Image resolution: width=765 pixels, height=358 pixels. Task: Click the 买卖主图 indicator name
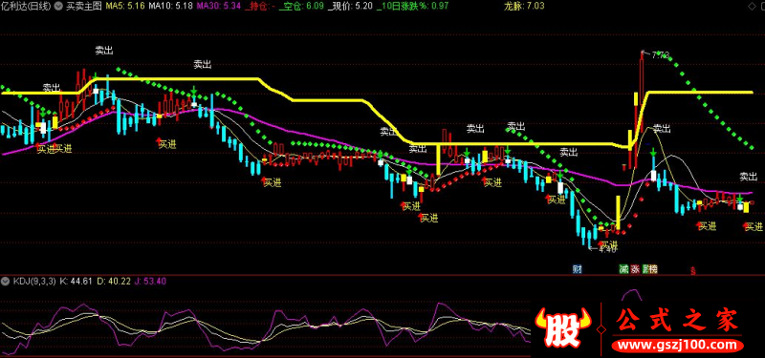[83, 7]
